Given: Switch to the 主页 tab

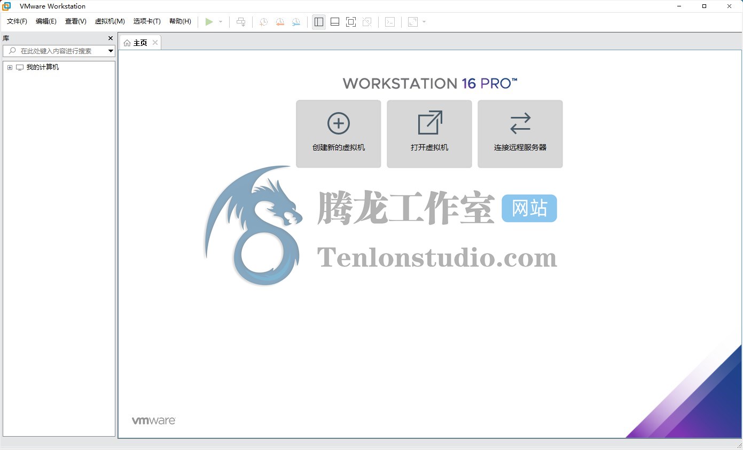Looking at the screenshot, I should pyautogui.click(x=140, y=43).
